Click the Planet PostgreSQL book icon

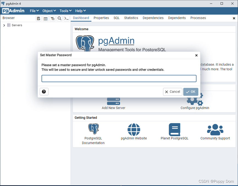point(174,130)
